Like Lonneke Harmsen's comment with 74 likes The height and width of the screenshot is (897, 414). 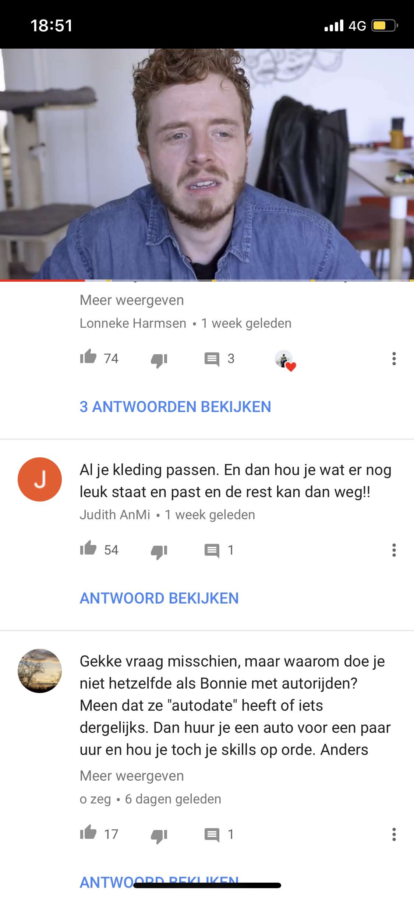coord(88,357)
